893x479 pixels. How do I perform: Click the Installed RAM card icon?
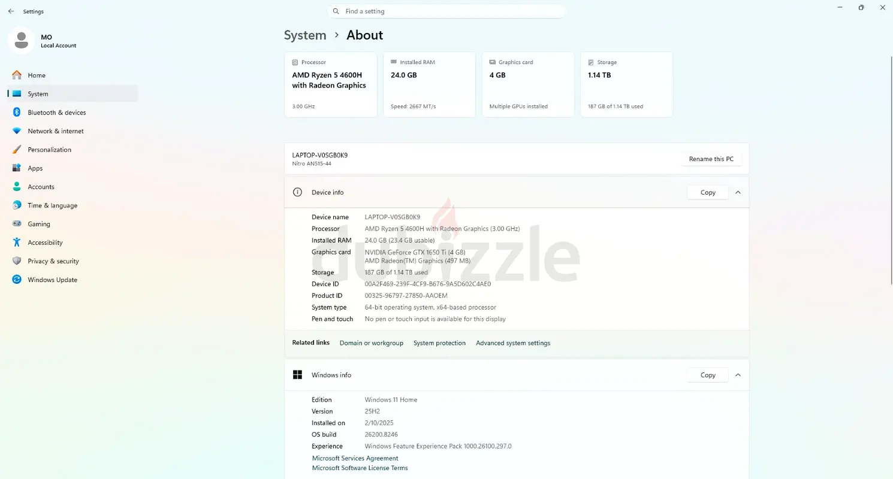tap(394, 62)
